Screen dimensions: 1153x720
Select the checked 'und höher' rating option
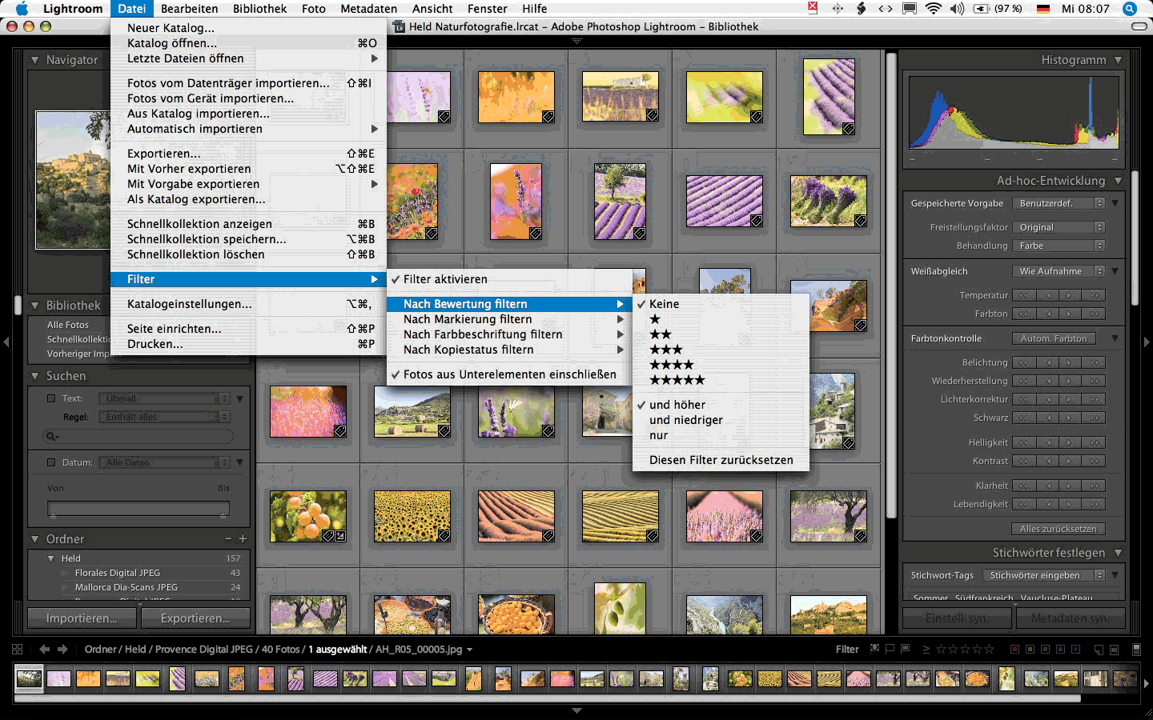tap(721, 405)
